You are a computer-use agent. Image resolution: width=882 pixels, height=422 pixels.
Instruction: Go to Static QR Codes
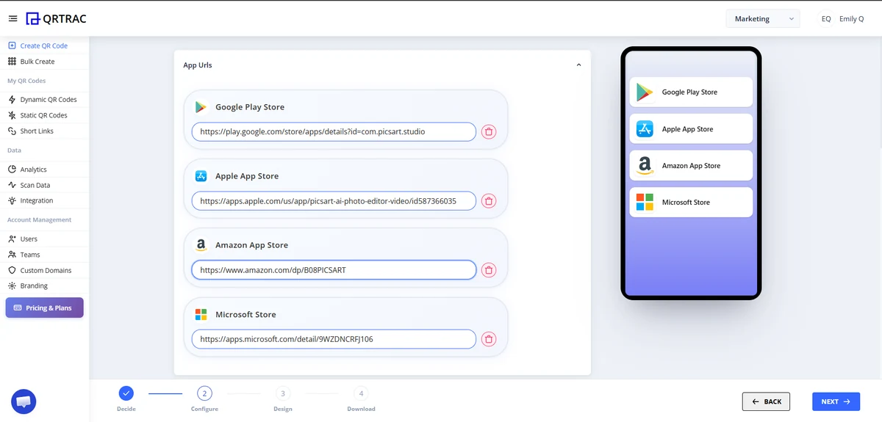44,115
